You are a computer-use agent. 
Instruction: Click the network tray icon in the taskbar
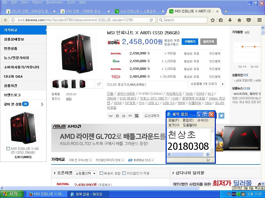(234, 194)
